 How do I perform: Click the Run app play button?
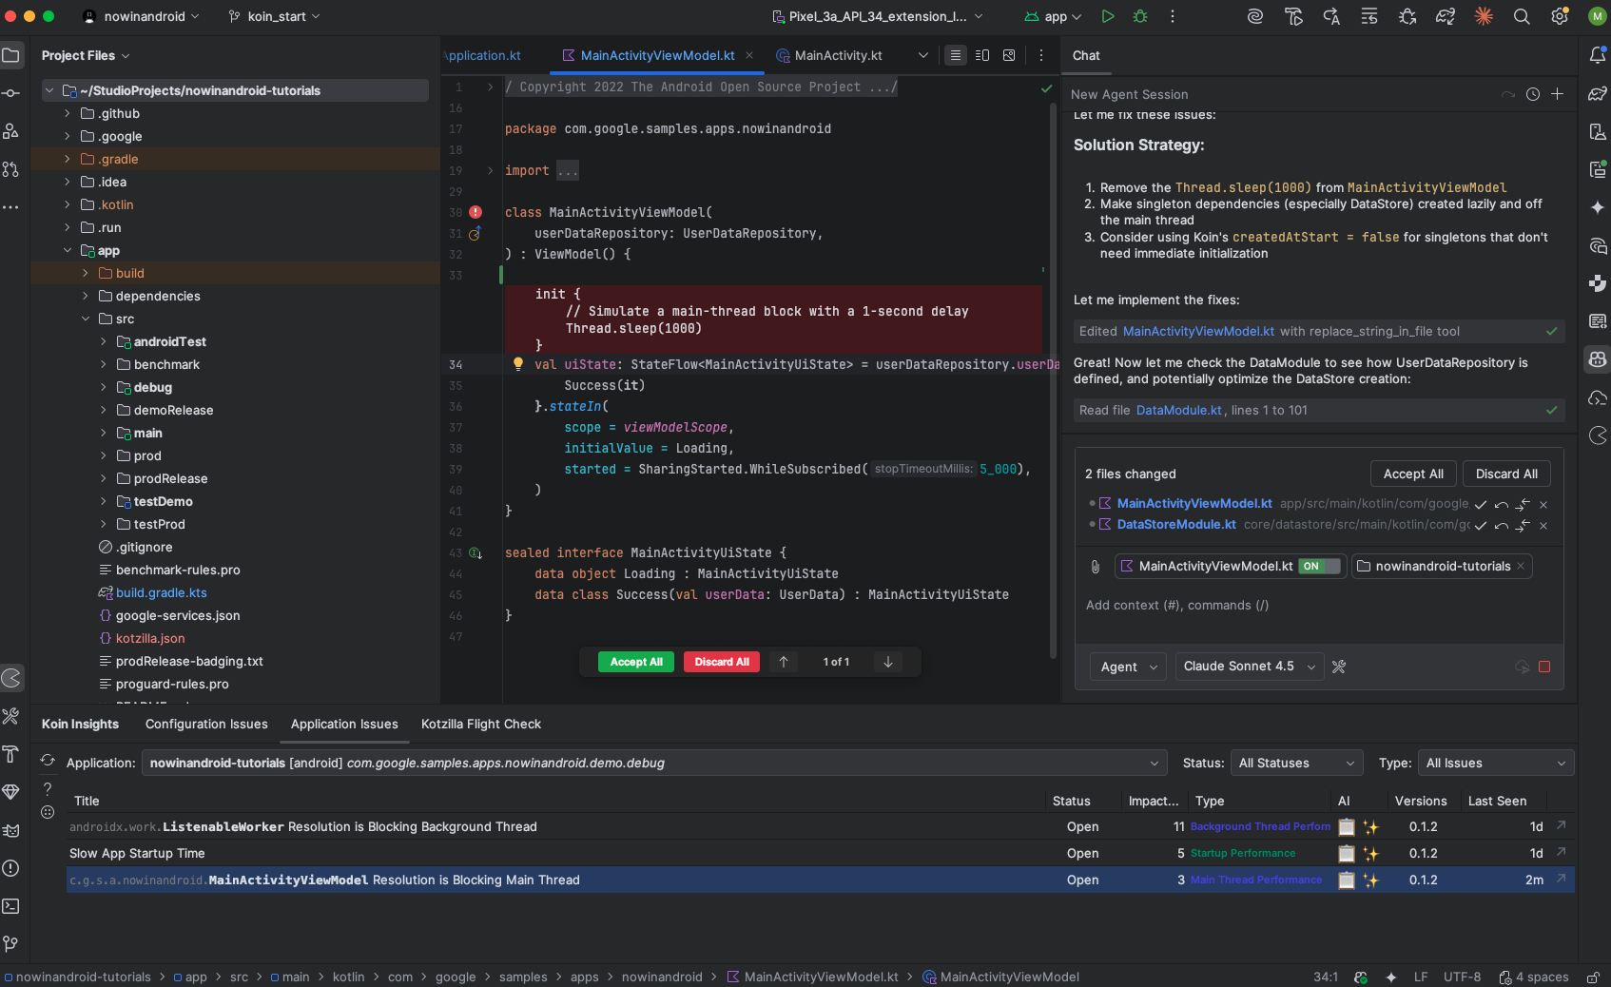[x=1108, y=16]
